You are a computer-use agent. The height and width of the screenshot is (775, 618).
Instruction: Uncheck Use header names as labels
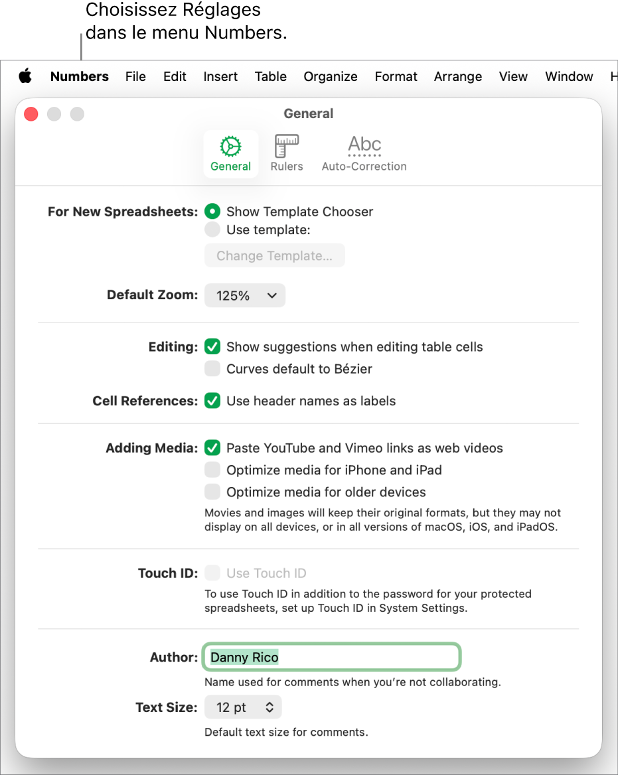(212, 401)
